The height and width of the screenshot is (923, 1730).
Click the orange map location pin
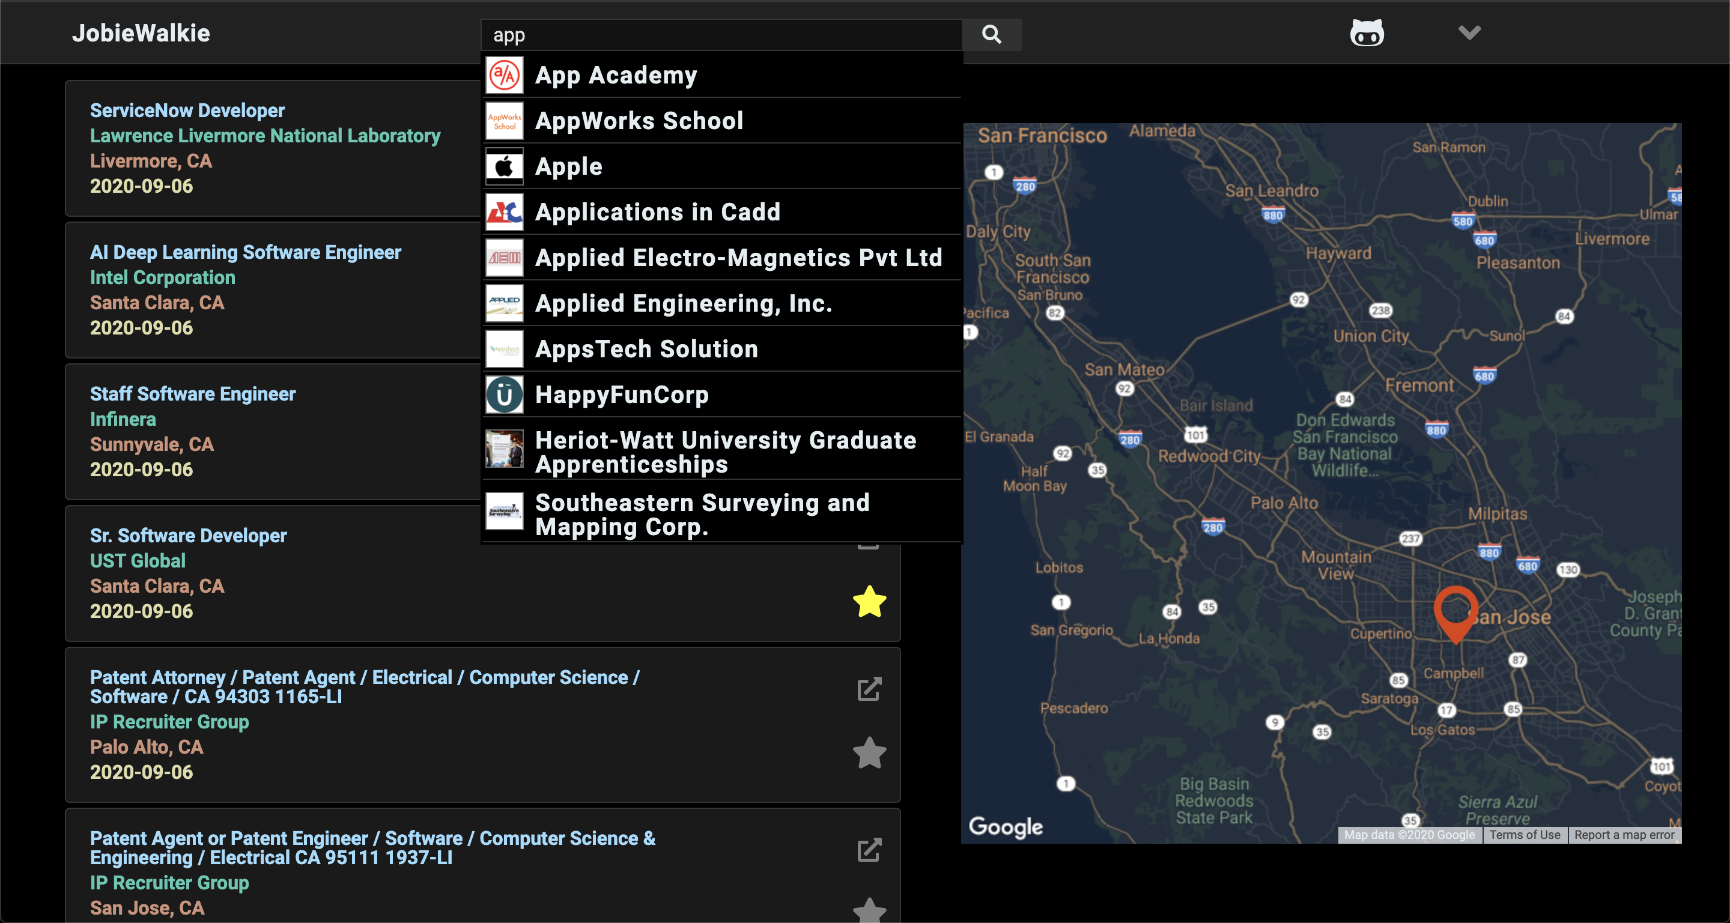pyautogui.click(x=1455, y=614)
